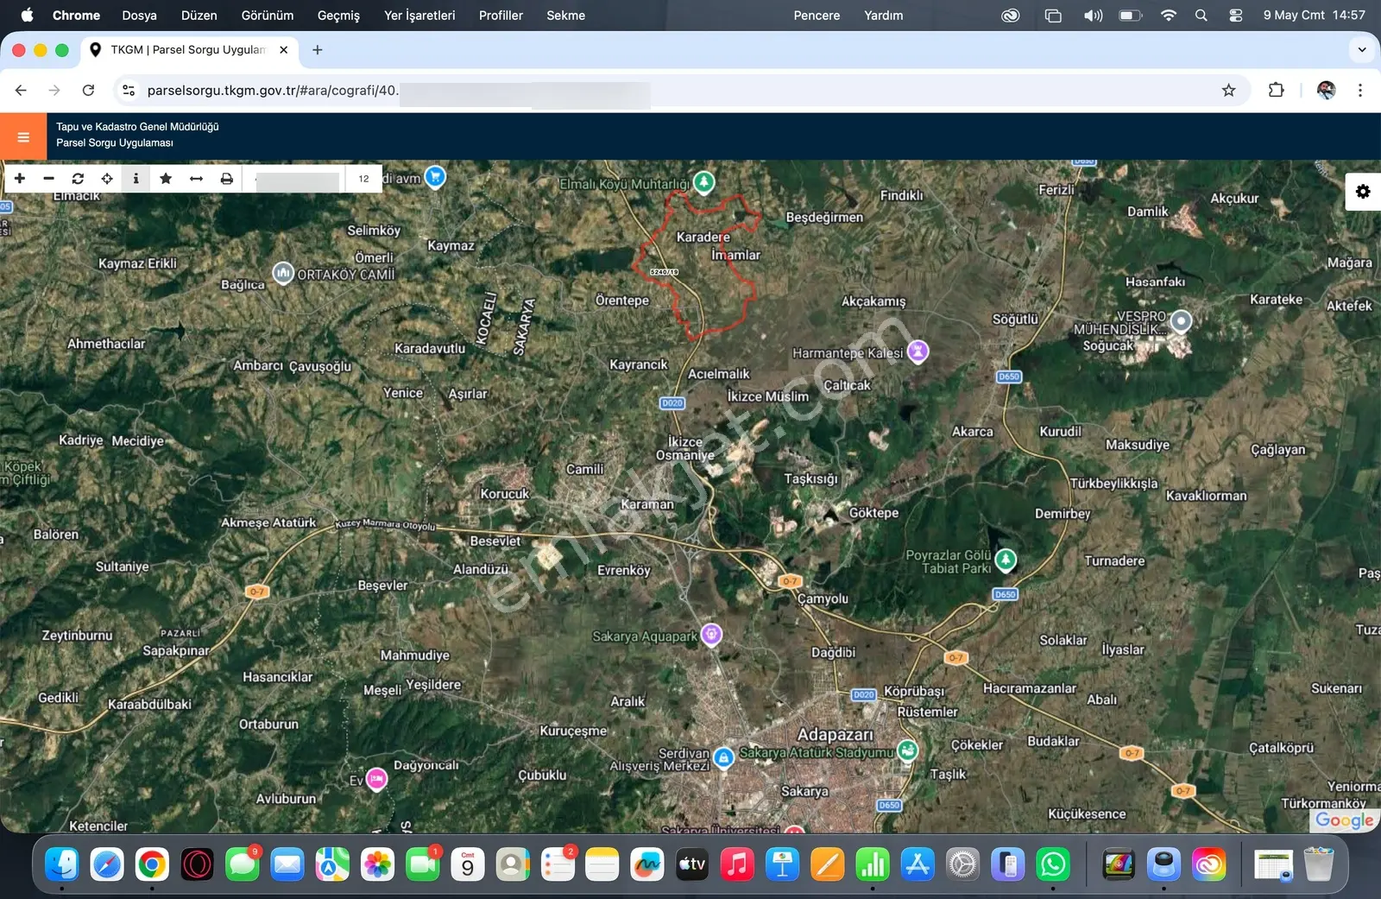The image size is (1381, 899).
Task: Open the Dosya menu
Action: pos(139,16)
